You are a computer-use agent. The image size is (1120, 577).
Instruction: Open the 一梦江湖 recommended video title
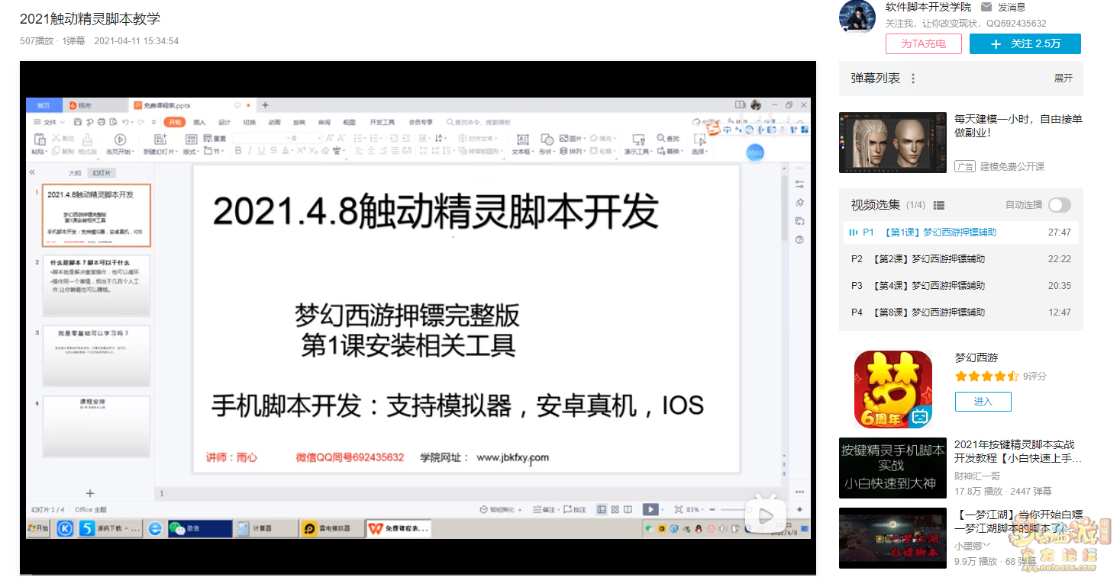coord(1018,521)
